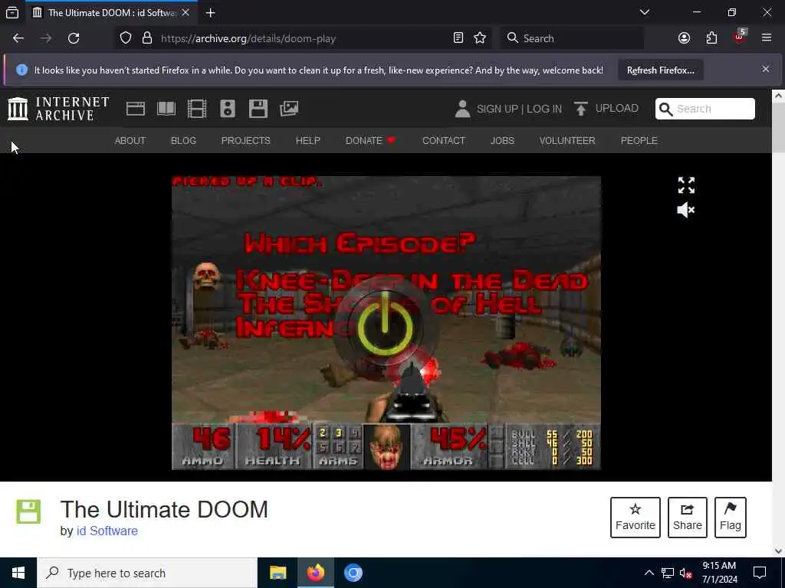Toggle Firefox reader view

click(458, 38)
